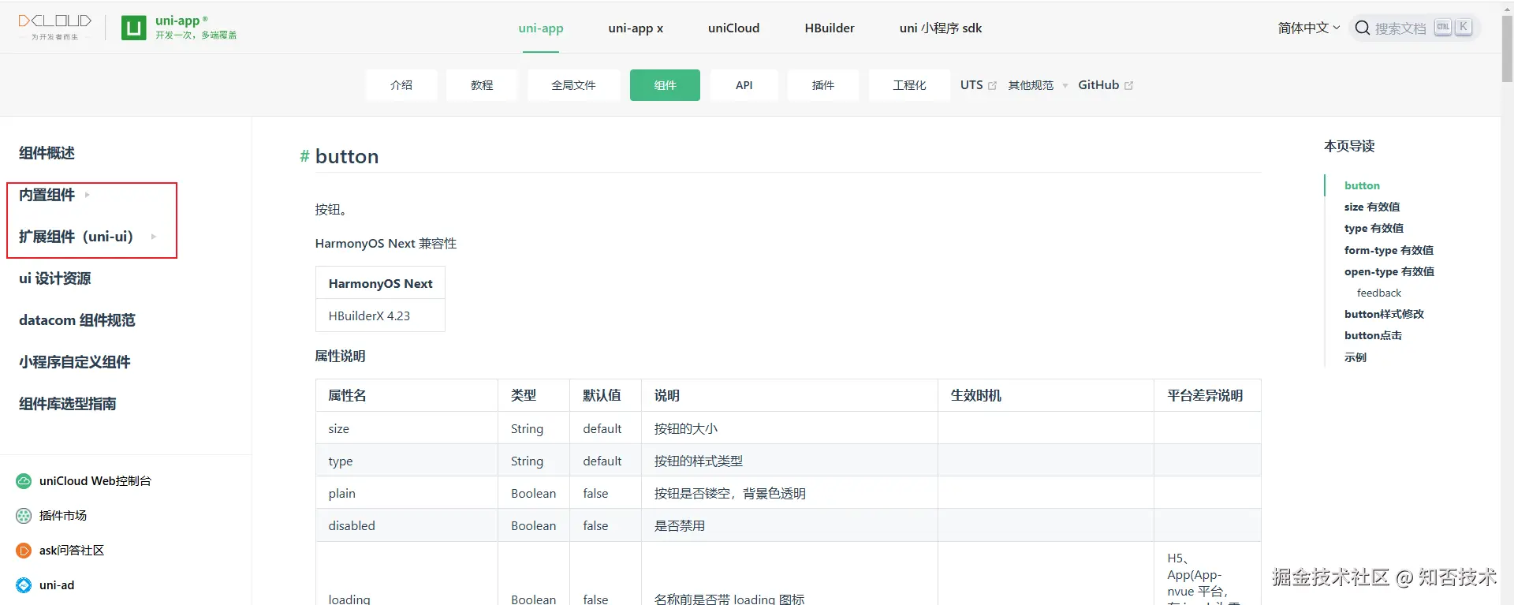Viewport: 1514px width, 605px height.
Task: Open the uniCloud top tab
Action: tap(733, 28)
